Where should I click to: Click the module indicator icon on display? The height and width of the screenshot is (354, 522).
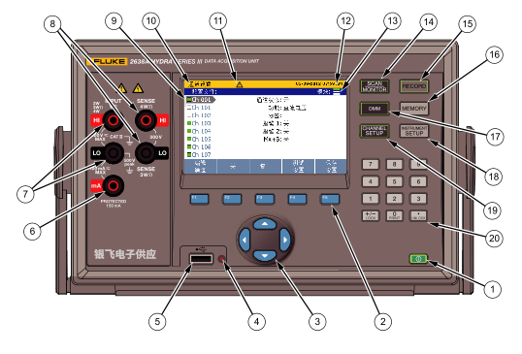(x=337, y=91)
